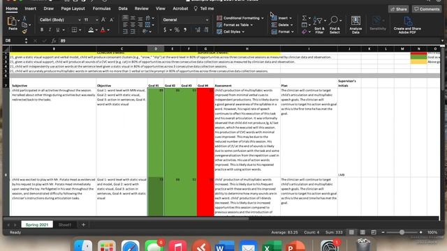
Task: Expand Format as Table menu
Action: 235,25
